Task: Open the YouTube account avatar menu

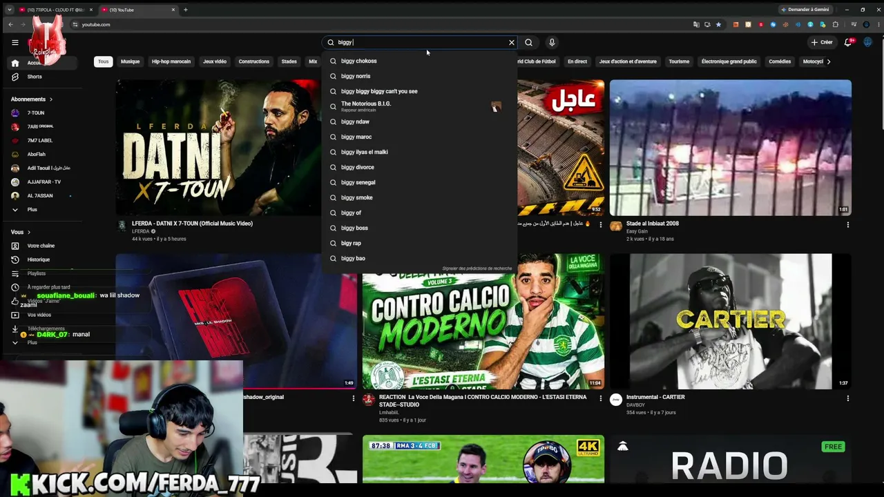Action: coord(867,42)
